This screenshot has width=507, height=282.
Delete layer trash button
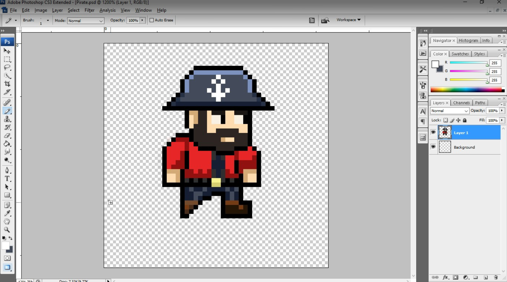496,277
